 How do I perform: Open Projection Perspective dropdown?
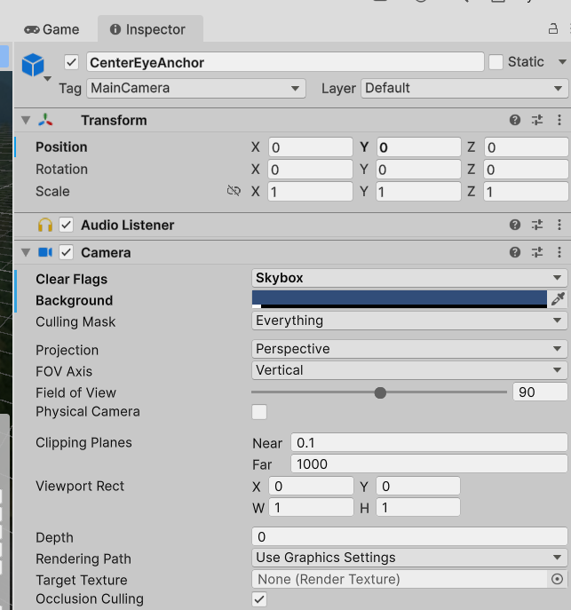click(x=409, y=349)
